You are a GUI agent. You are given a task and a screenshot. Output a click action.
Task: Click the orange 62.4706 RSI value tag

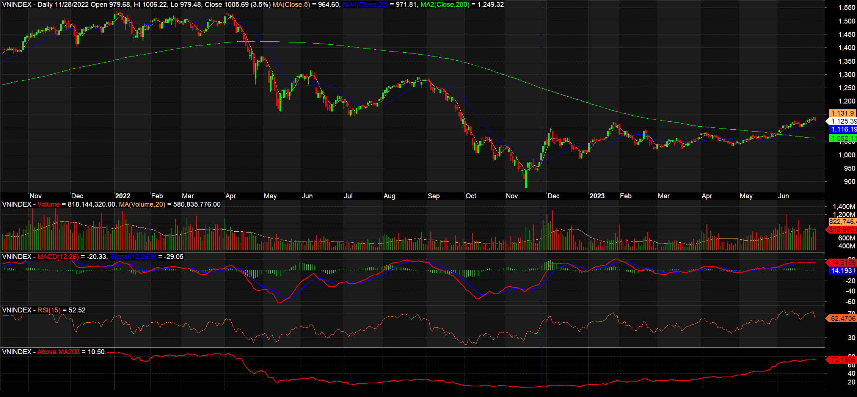(x=843, y=319)
